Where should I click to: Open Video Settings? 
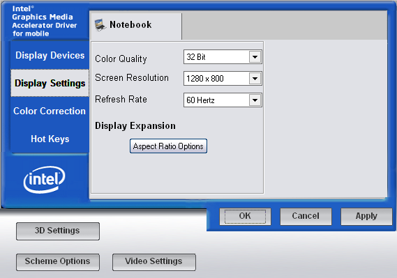(154, 262)
